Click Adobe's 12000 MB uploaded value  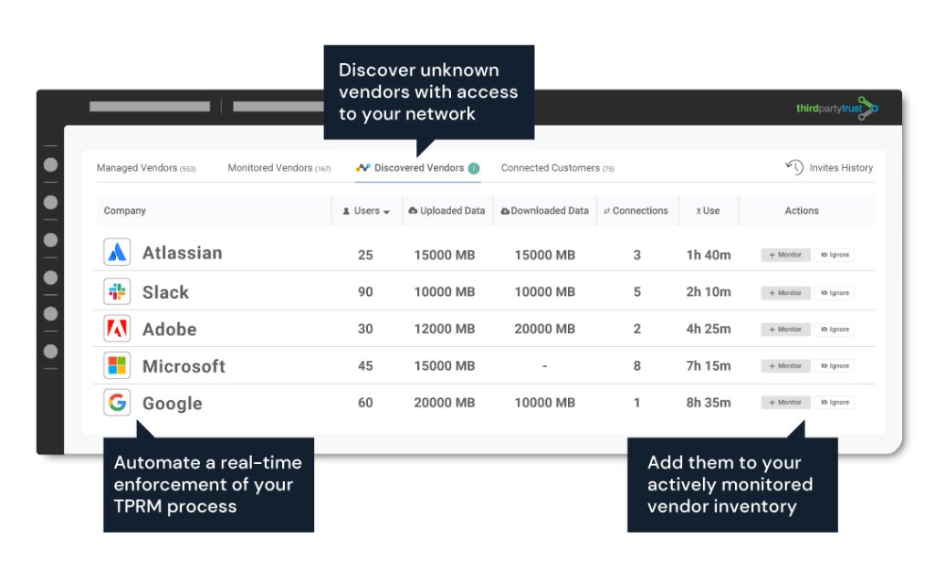[445, 329]
